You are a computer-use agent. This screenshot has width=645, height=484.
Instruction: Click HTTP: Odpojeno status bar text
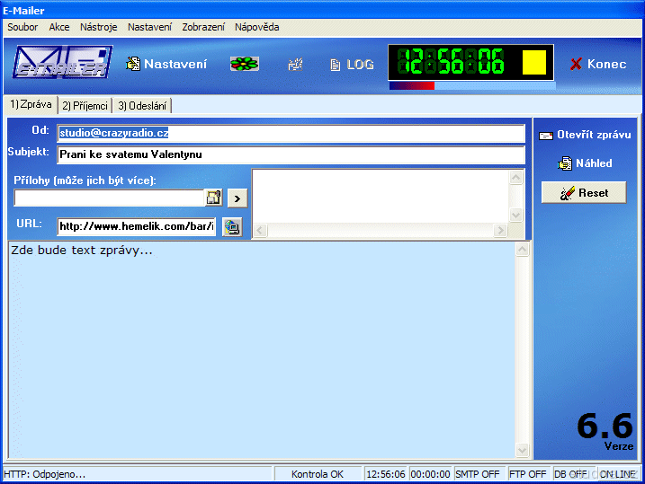point(44,474)
